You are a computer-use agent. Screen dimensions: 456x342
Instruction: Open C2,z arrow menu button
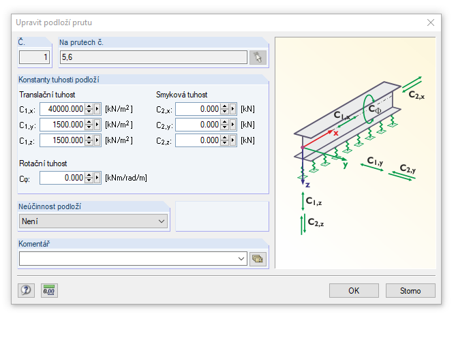coord(232,140)
